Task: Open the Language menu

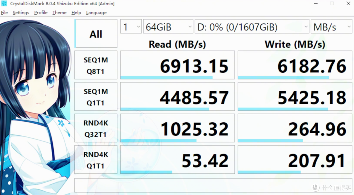Action: [x=96, y=13]
